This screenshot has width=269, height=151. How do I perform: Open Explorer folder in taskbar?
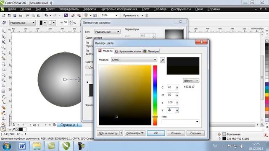coord(37,146)
